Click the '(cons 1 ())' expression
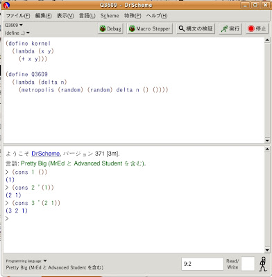The image size is (272, 277). point(30,172)
